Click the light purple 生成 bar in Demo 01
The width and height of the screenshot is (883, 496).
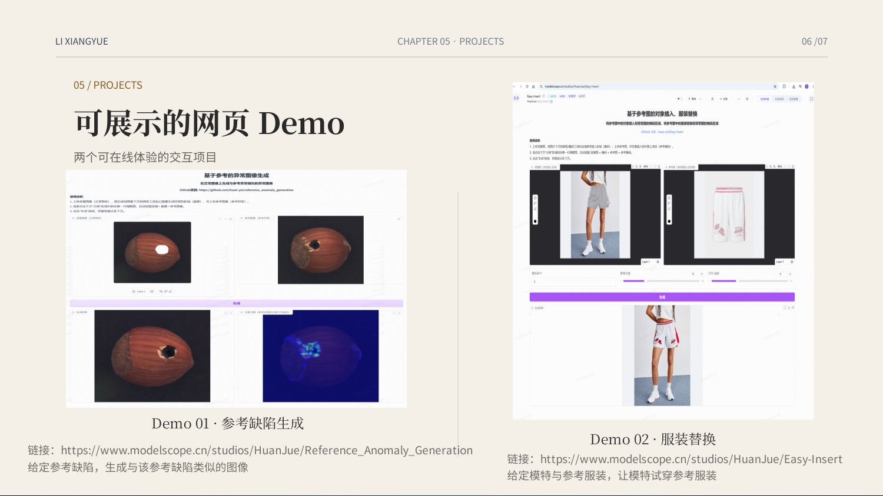point(236,303)
